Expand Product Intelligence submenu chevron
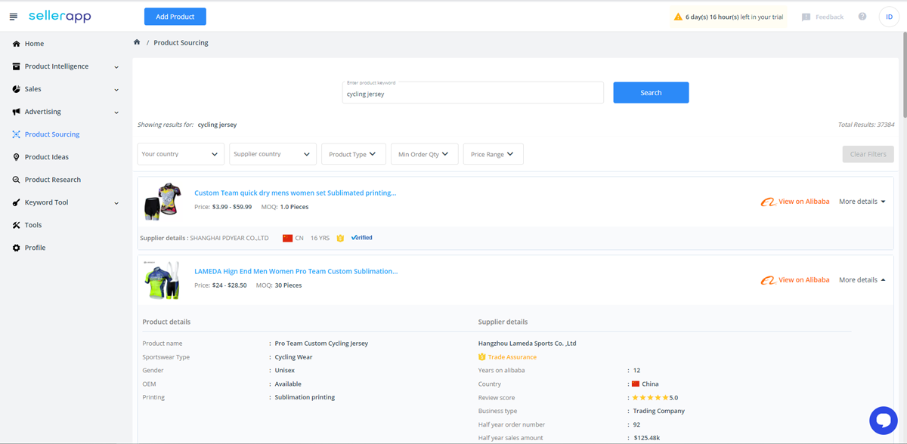The height and width of the screenshot is (444, 907). click(116, 67)
